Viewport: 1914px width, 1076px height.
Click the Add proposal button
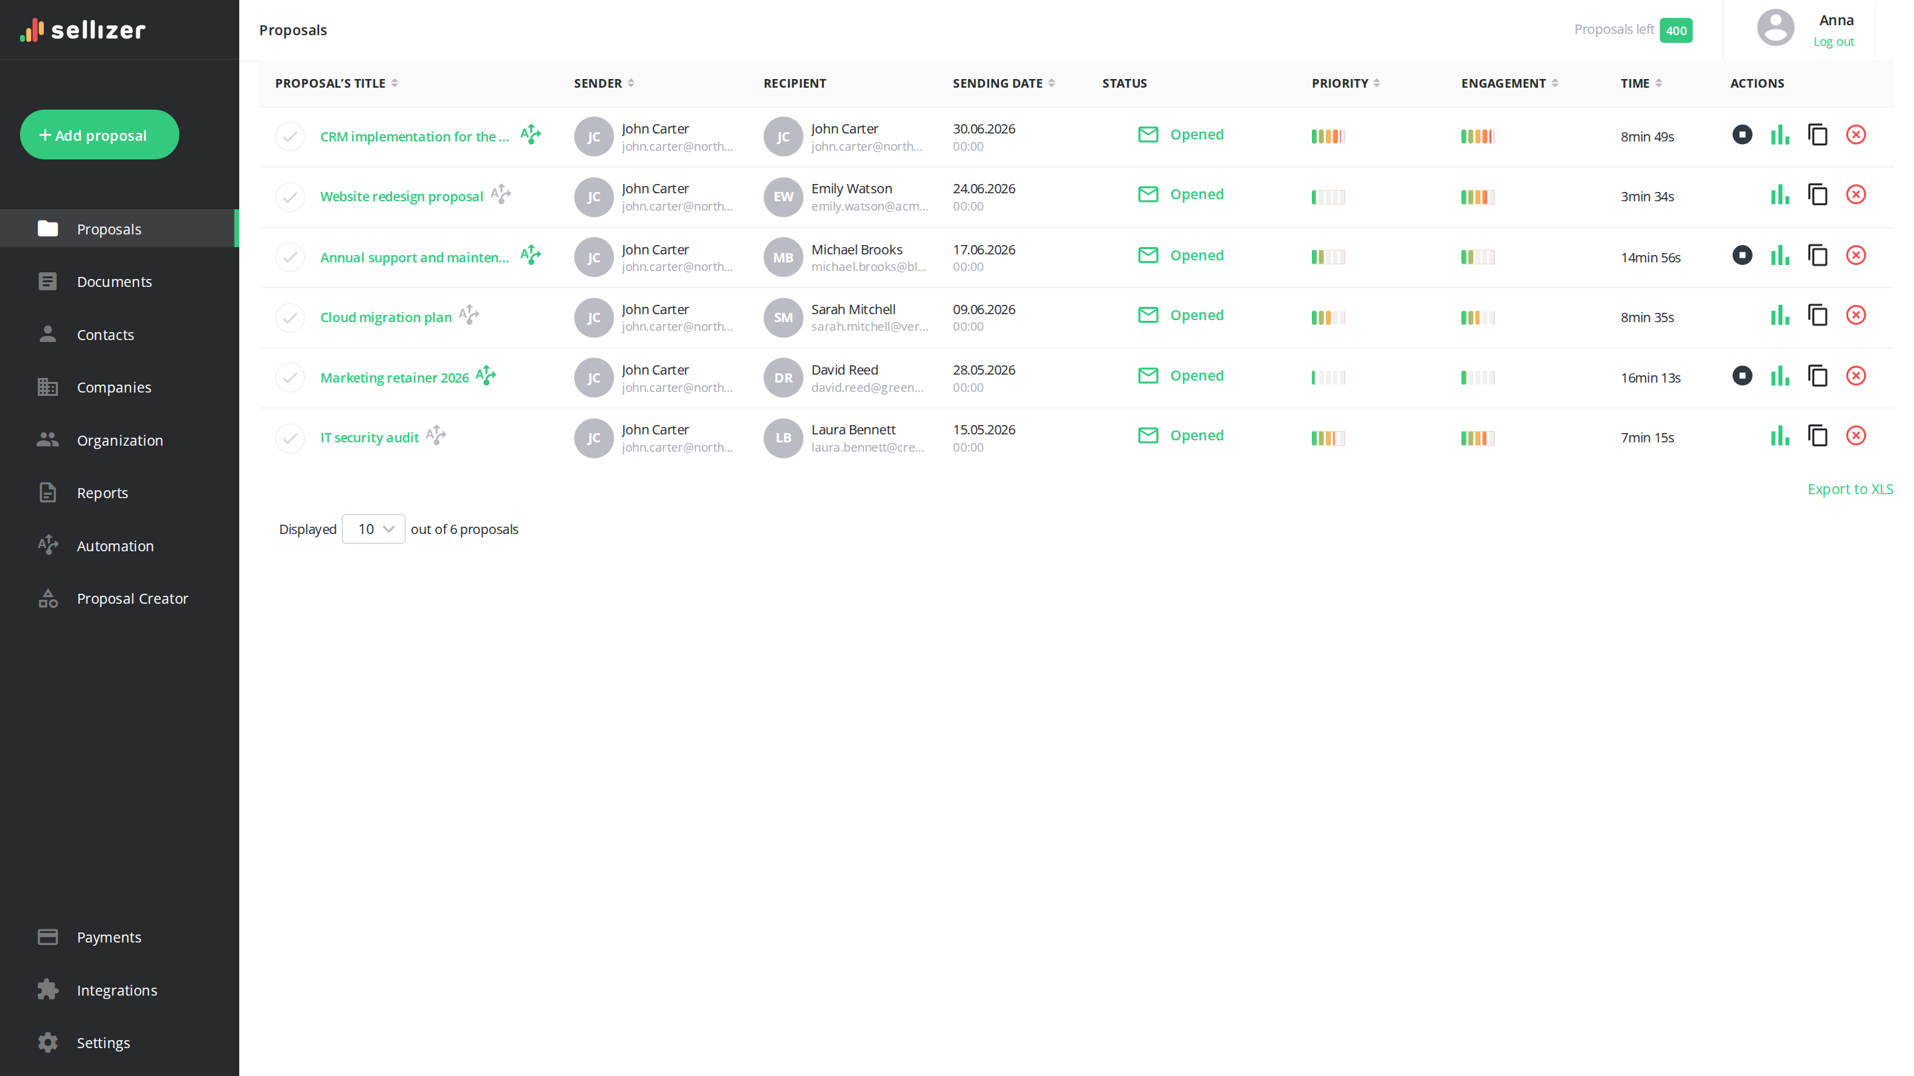100,134
